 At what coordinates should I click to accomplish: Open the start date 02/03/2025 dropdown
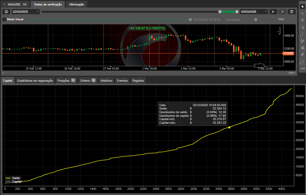pos(26,11)
